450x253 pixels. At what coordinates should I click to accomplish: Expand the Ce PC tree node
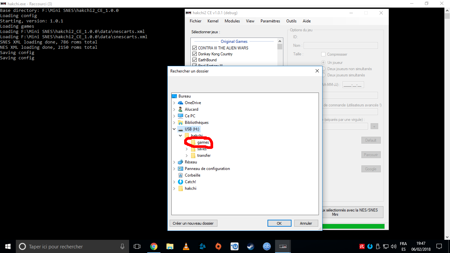pyautogui.click(x=174, y=116)
